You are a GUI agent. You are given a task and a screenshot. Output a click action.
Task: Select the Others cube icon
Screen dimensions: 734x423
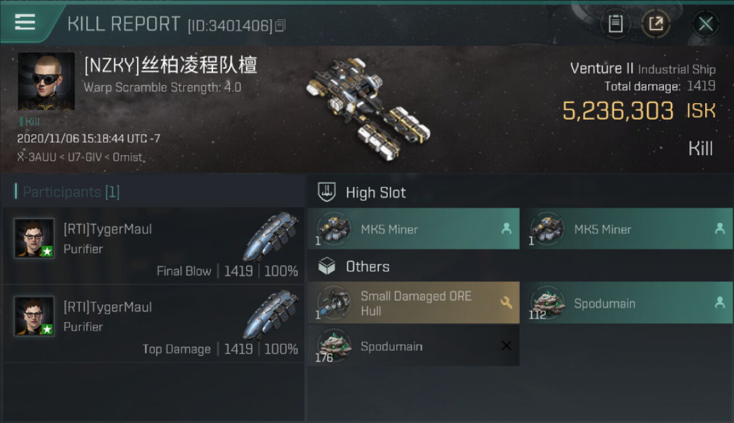pos(326,266)
